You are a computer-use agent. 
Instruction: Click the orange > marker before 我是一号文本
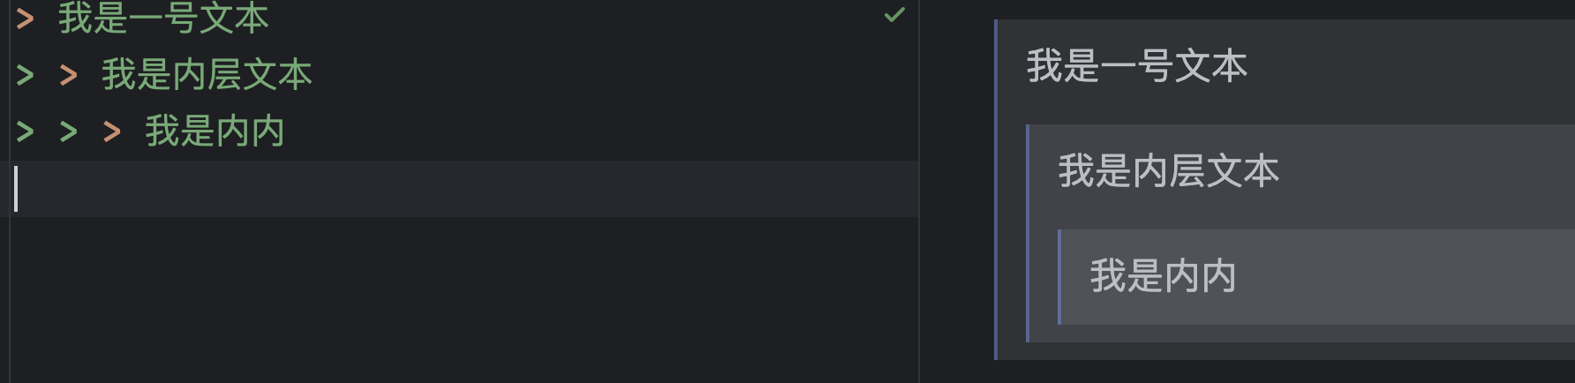(26, 18)
